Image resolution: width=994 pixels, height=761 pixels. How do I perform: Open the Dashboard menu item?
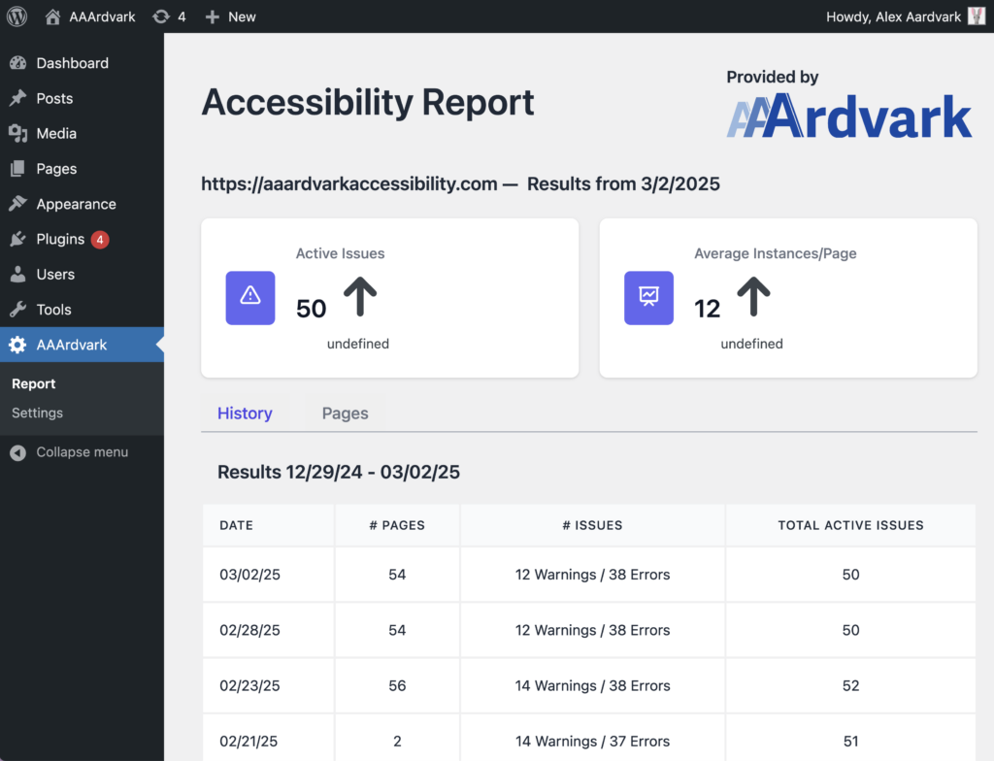click(72, 63)
